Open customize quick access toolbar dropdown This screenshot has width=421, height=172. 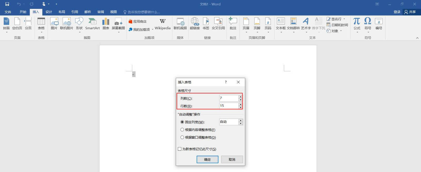point(56,4)
